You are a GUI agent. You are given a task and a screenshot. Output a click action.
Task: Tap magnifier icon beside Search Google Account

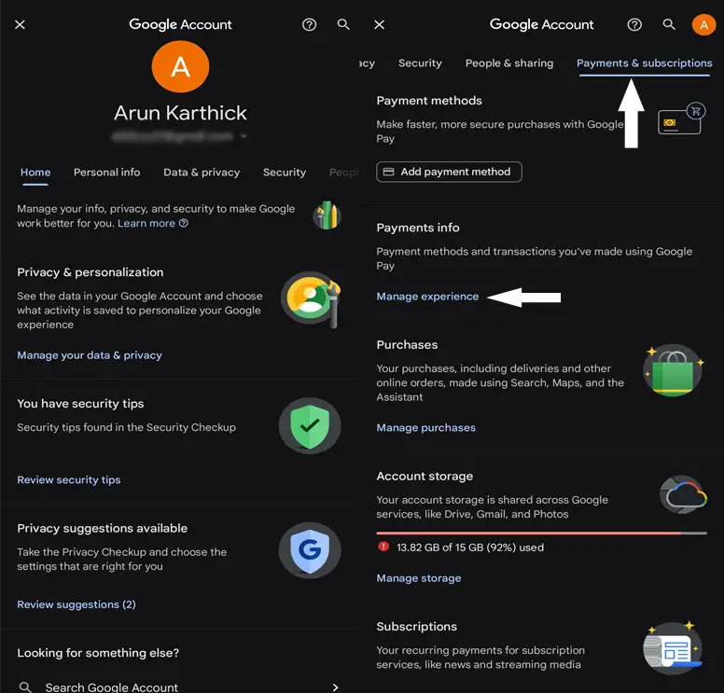tap(25, 687)
